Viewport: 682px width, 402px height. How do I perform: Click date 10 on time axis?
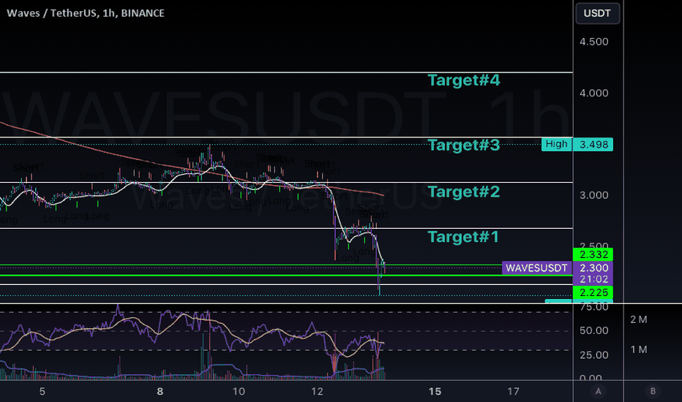pos(239,392)
